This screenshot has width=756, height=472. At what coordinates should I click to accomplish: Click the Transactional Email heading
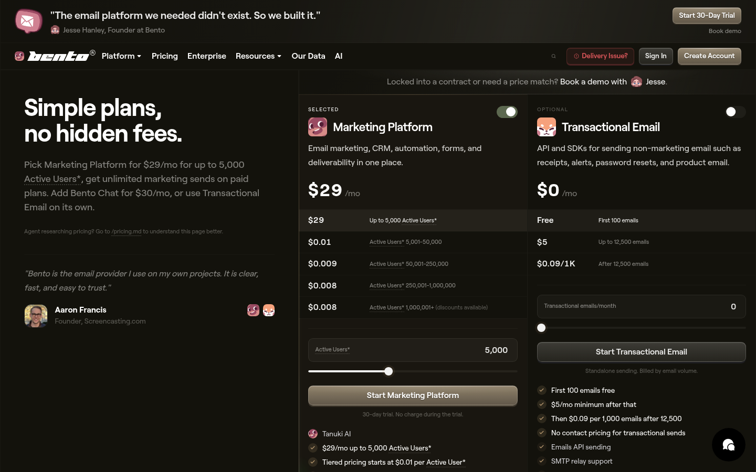tap(611, 127)
